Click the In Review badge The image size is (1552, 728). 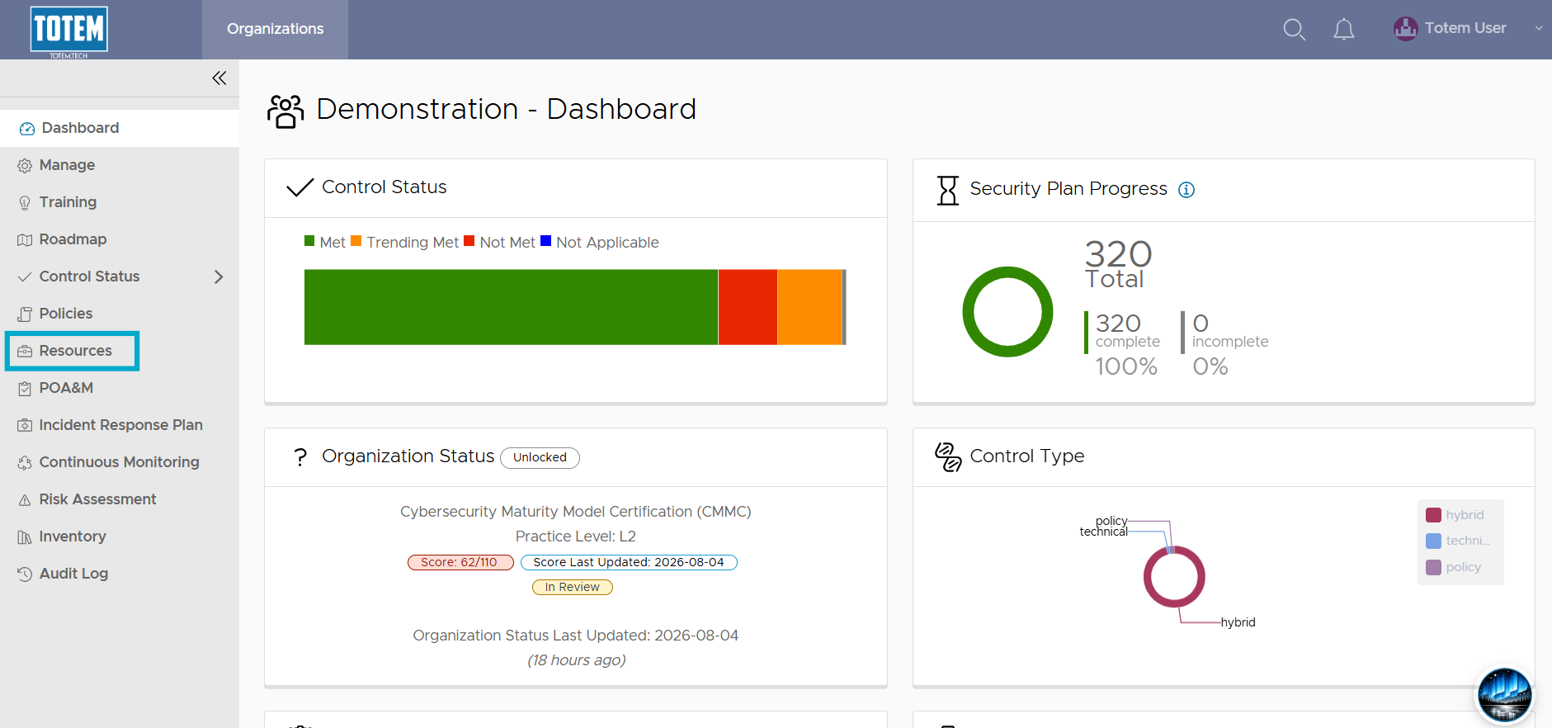tap(573, 587)
